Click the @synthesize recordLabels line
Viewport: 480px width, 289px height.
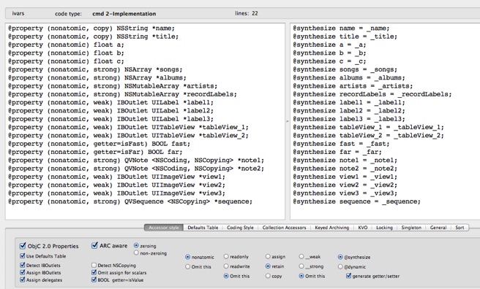pos(372,94)
